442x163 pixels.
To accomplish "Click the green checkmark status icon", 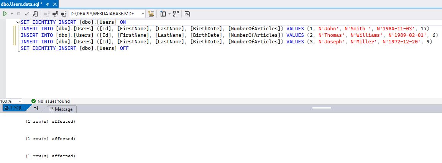I will coord(34,101).
